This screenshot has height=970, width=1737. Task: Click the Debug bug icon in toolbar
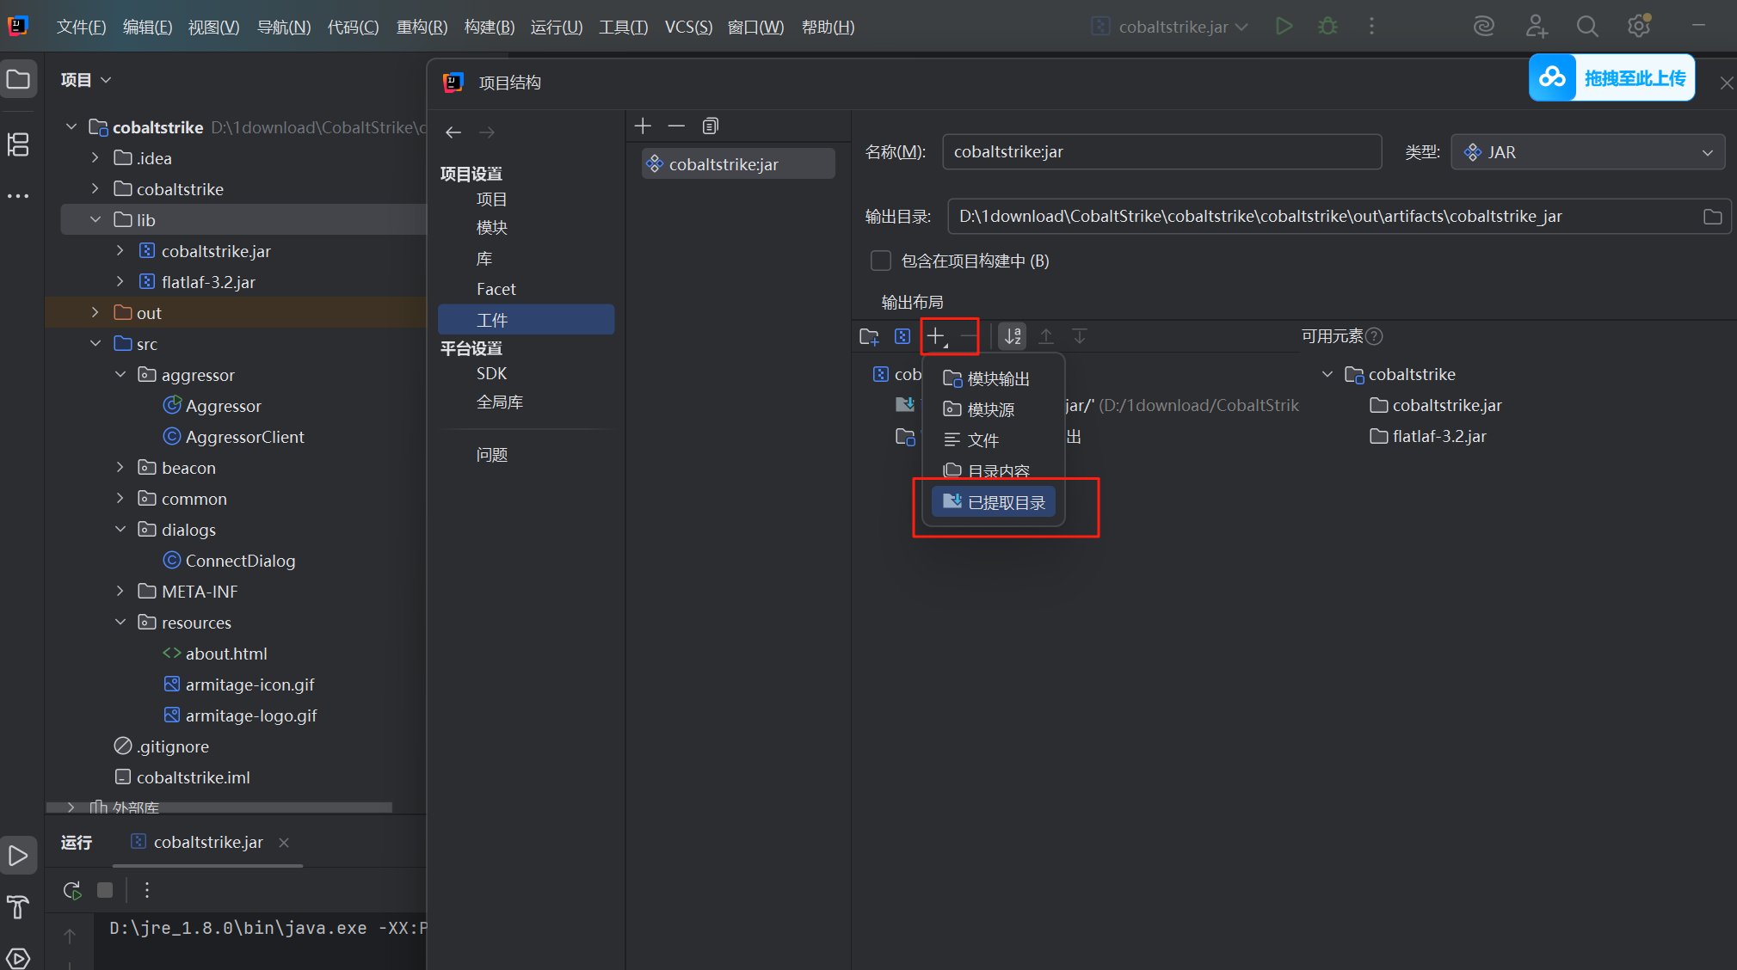[1327, 27]
